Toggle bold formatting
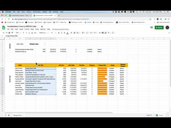 [59, 33]
